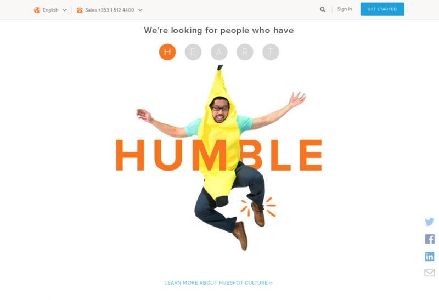439x300 pixels.
Task: Open the English language dropdown
Action: coord(50,10)
